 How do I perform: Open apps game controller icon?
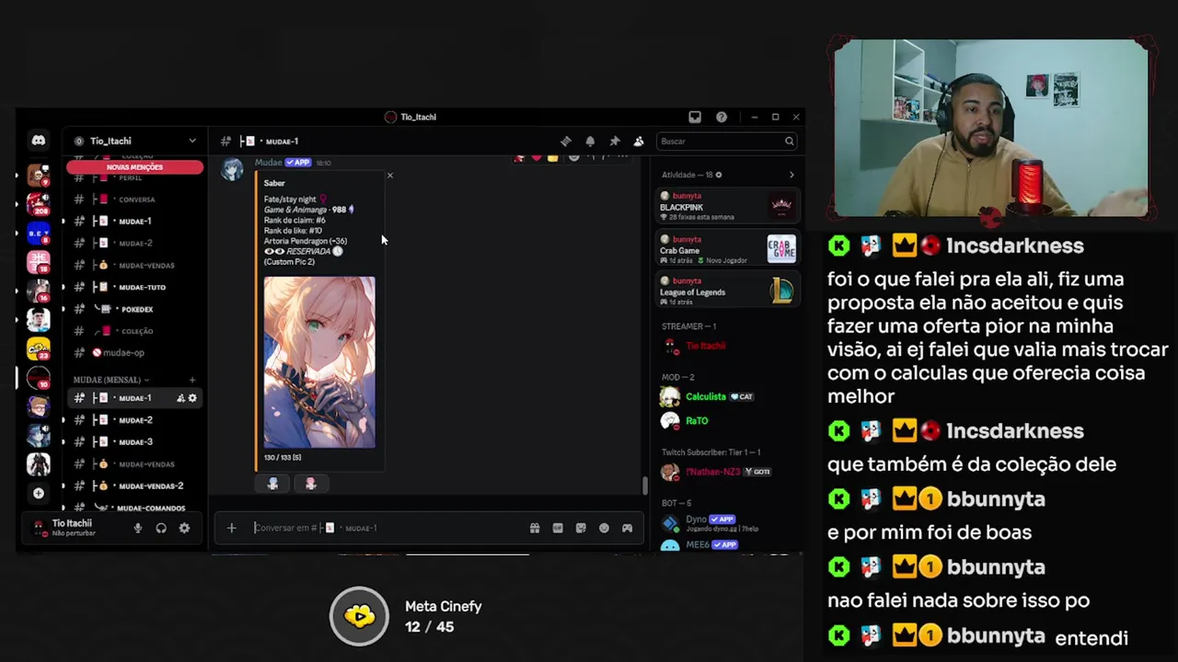click(627, 528)
